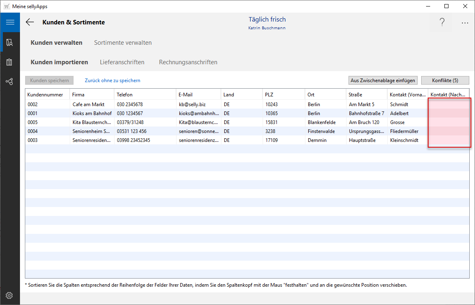Click the back arrow icon

click(x=30, y=22)
